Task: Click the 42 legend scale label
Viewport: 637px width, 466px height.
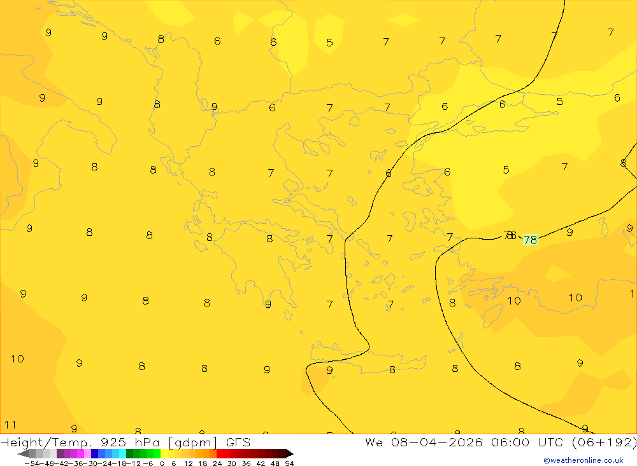Action: [x=261, y=463]
